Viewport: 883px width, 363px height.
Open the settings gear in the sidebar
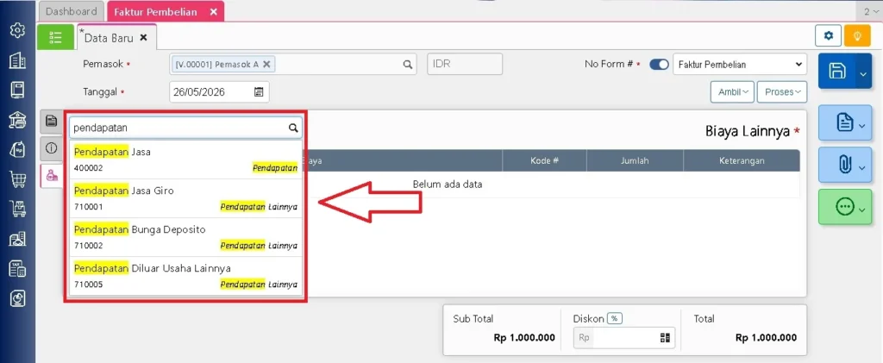click(17, 28)
